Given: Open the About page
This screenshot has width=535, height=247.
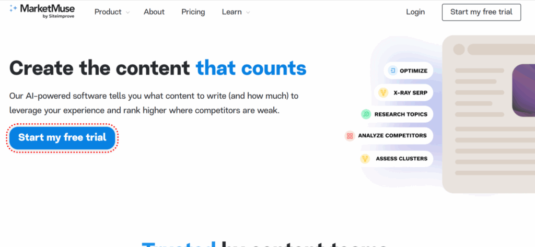Looking at the screenshot, I should tap(154, 12).
